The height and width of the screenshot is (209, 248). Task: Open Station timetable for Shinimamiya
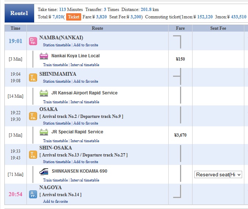click(x=57, y=82)
